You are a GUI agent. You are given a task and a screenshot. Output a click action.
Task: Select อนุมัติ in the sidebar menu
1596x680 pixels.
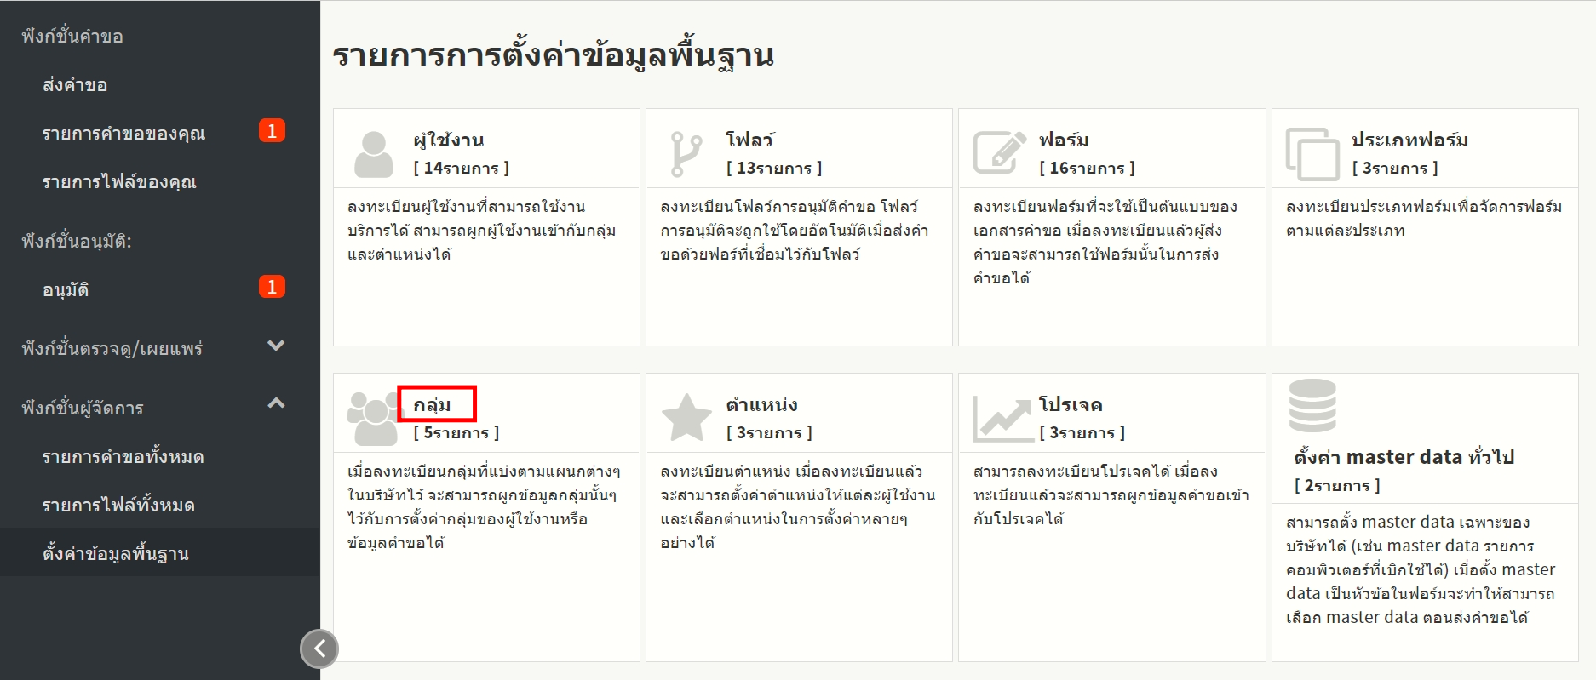[x=66, y=290]
